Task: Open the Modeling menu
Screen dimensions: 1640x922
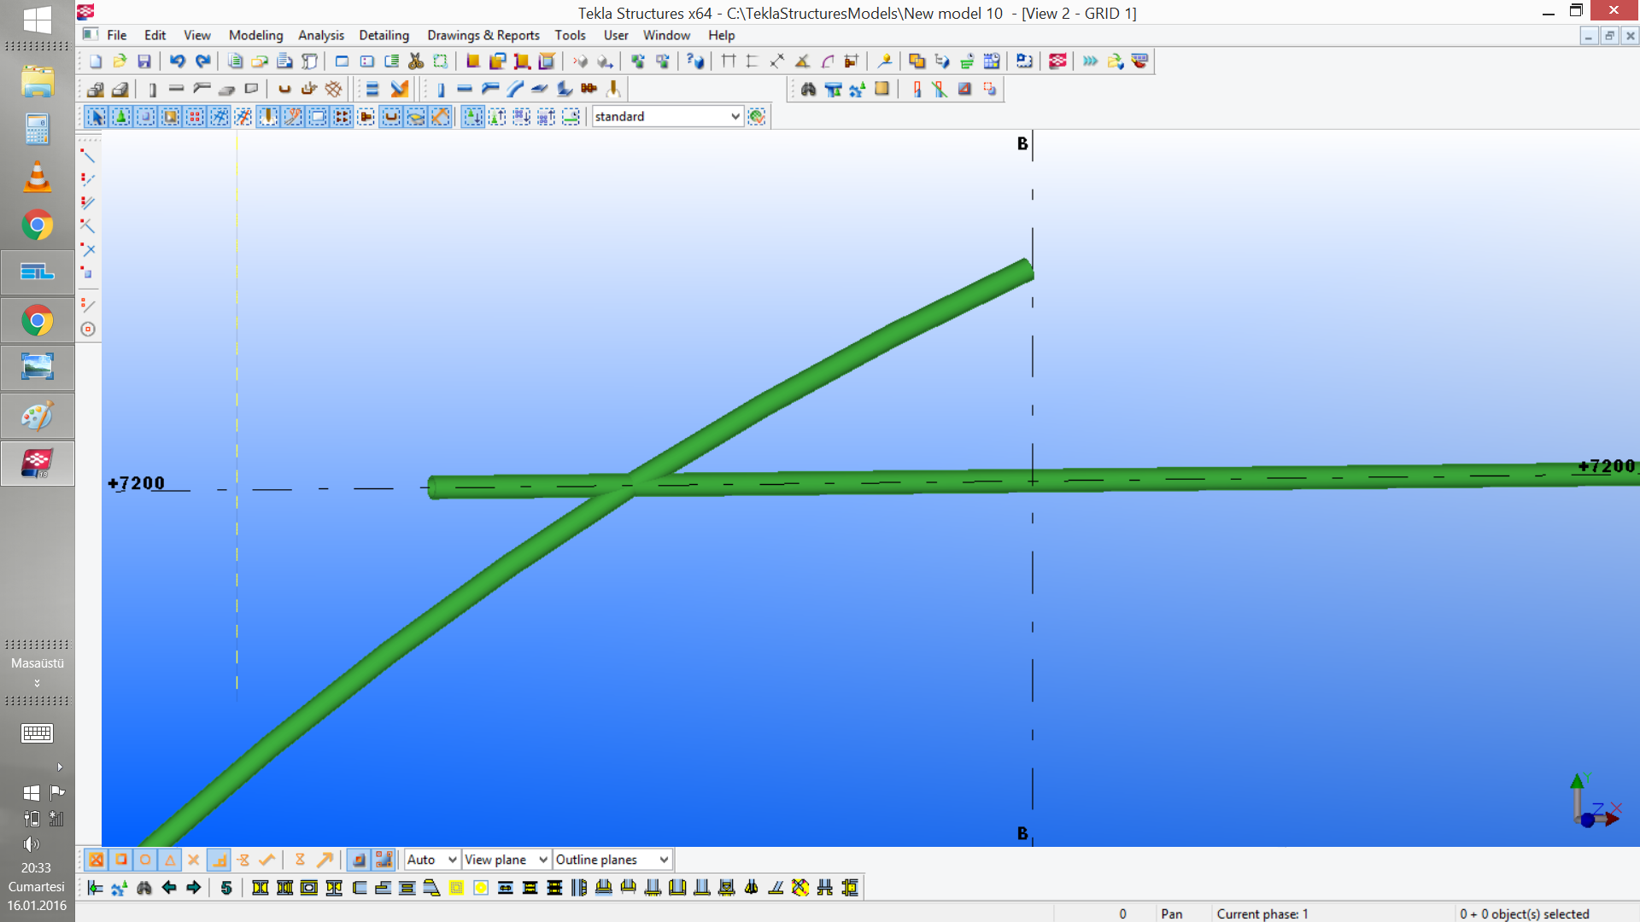Action: pos(255,35)
